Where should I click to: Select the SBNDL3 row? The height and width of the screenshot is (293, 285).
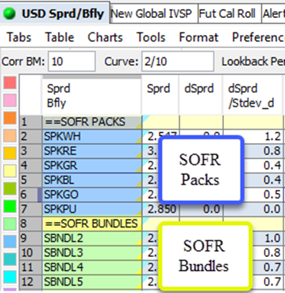tap(92, 253)
